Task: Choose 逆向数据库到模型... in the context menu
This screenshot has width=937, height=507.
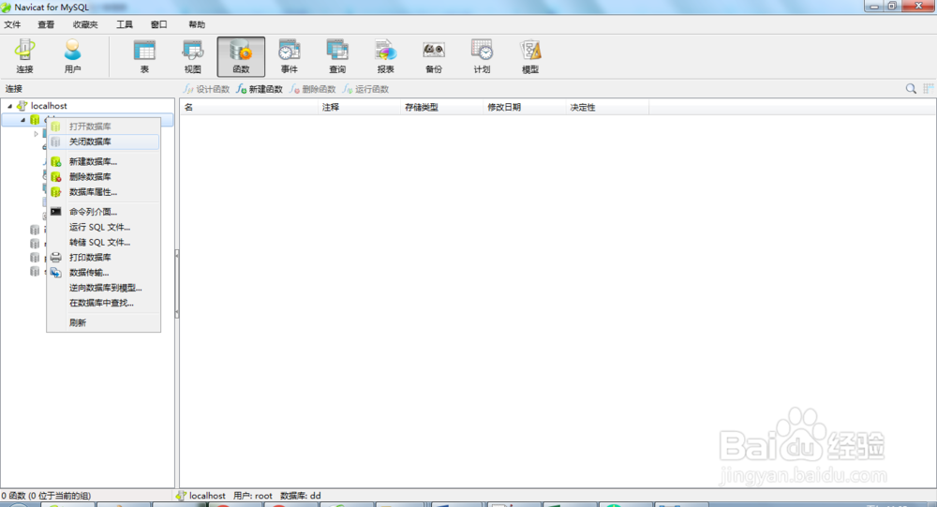Action: click(x=103, y=288)
